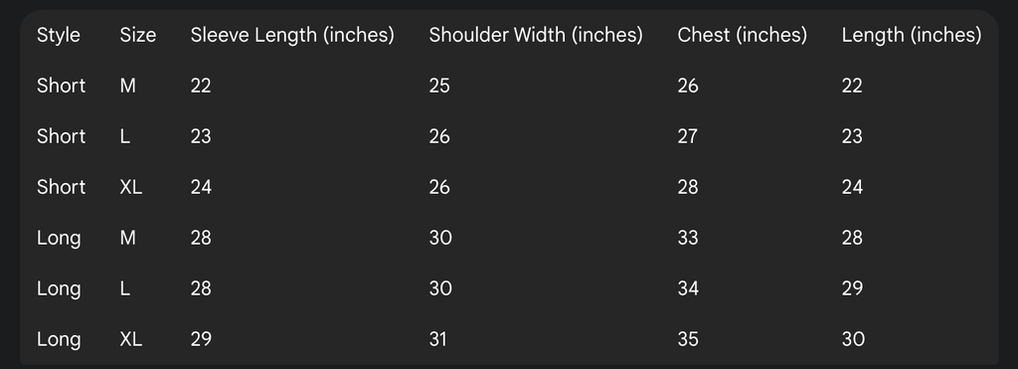This screenshot has height=369, width=1018.
Task: Click length value 29 in Long L row
Action: [x=852, y=288]
